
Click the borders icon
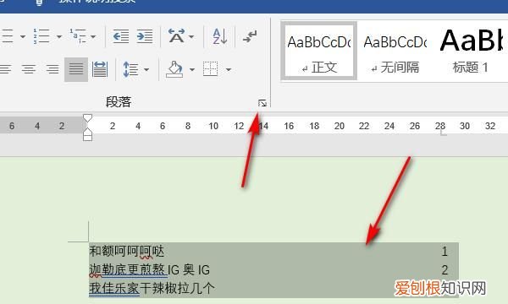(211, 68)
